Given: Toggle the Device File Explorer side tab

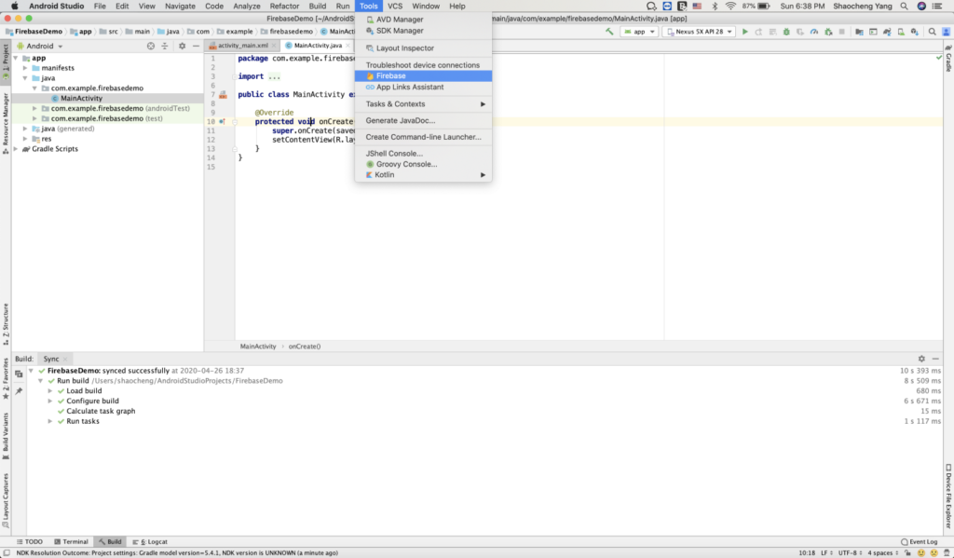Looking at the screenshot, I should click(x=948, y=496).
